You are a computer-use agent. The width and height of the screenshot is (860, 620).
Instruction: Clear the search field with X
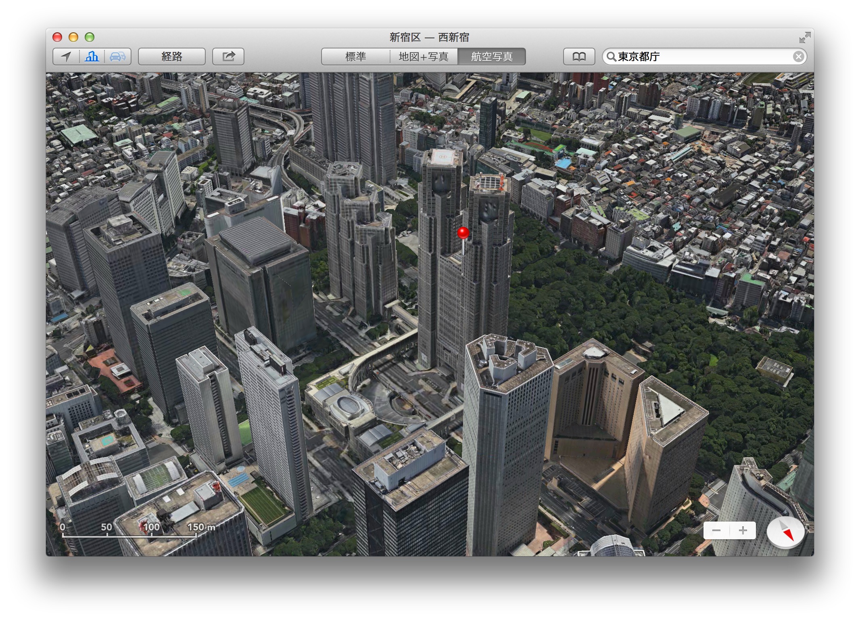pyautogui.click(x=798, y=57)
